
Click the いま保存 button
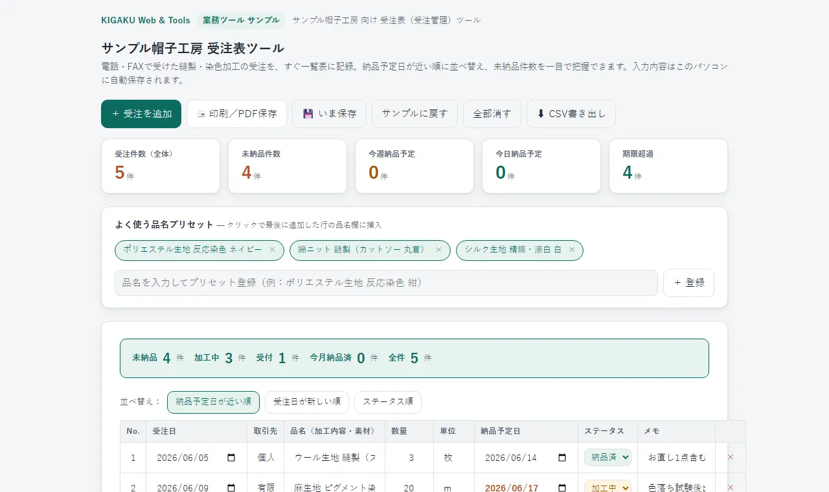329,114
